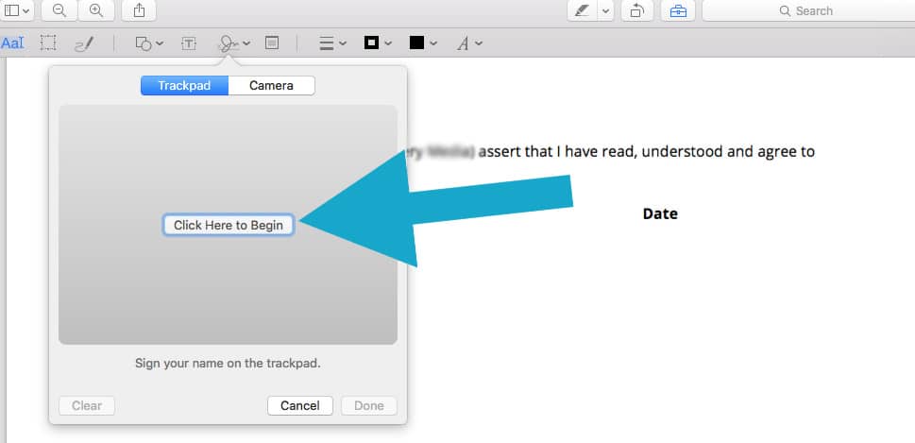Click the Click Here to Begin button
915x443 pixels.
click(x=229, y=225)
